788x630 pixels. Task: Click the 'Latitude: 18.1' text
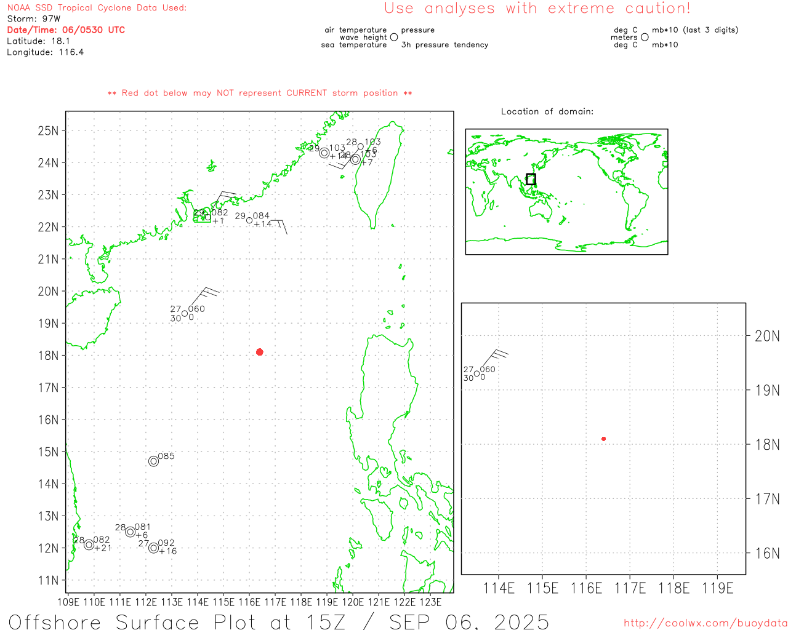click(38, 41)
